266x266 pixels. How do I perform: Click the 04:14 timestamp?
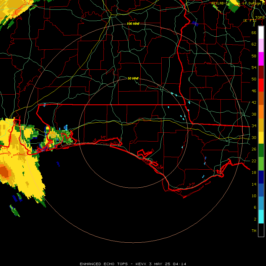tap(179, 264)
